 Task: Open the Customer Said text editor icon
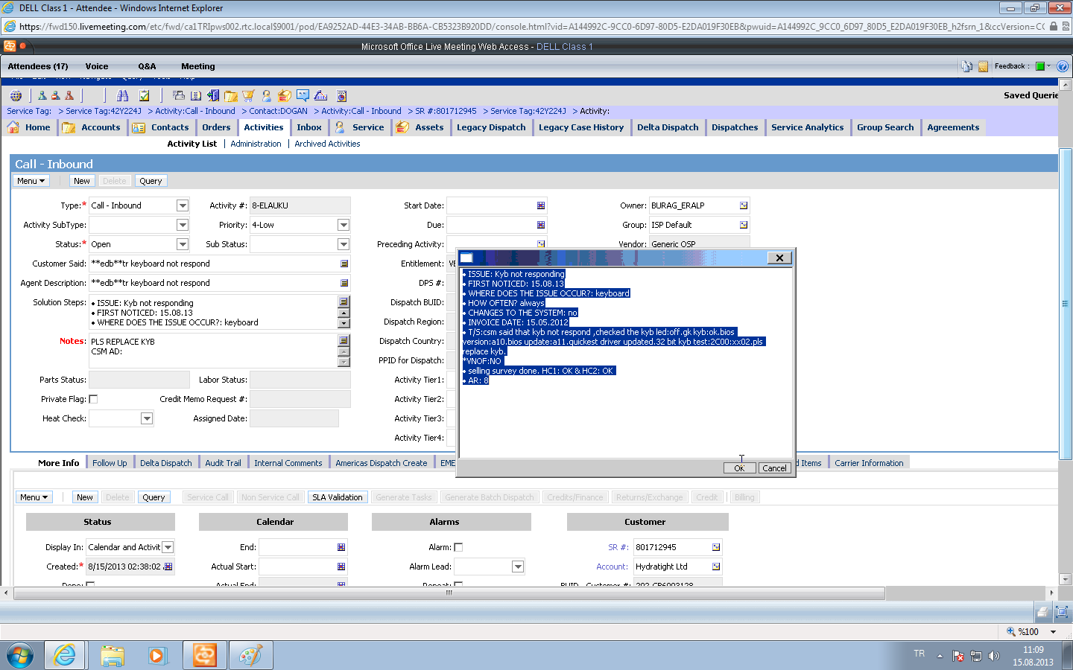(x=344, y=264)
